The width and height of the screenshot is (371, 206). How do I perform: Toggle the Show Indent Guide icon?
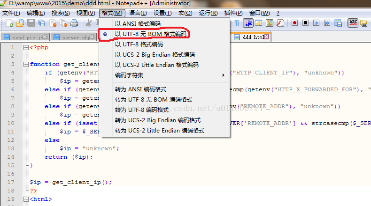pyautogui.click(x=248, y=23)
